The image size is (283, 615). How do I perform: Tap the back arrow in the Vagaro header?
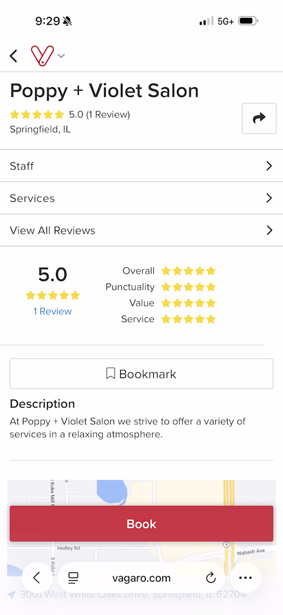pyautogui.click(x=14, y=56)
